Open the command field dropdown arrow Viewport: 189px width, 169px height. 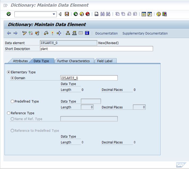click(x=54, y=14)
